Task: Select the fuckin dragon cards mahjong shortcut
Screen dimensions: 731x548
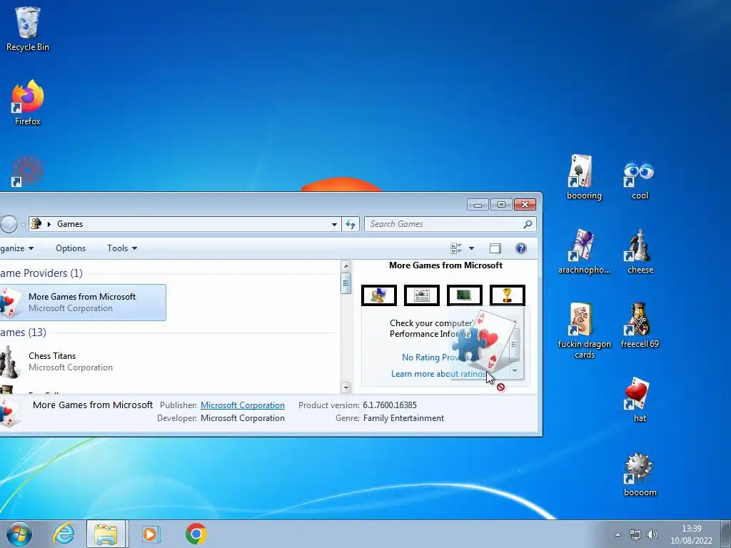Action: pyautogui.click(x=584, y=330)
